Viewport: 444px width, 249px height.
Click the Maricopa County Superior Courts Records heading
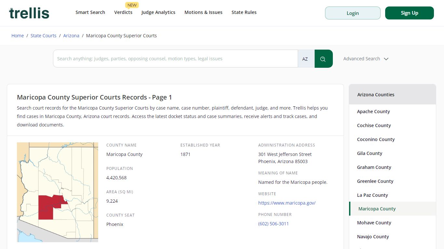[x=94, y=97]
